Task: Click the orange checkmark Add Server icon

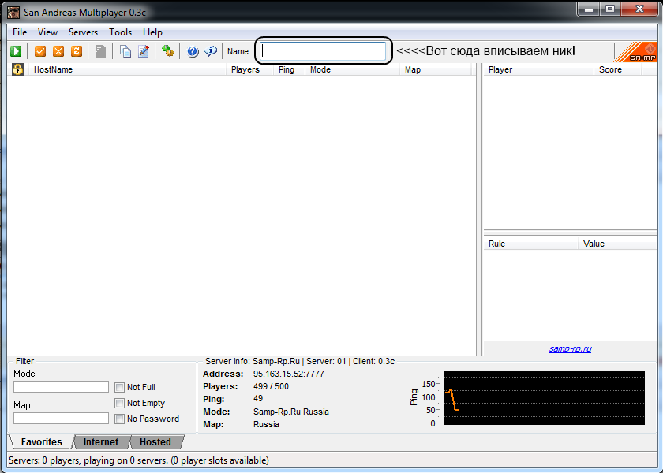Action: [40, 51]
